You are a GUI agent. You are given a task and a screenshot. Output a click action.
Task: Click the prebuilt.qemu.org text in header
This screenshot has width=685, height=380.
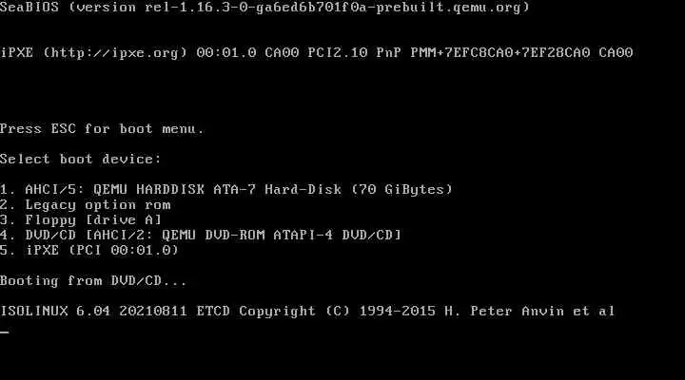448,8
